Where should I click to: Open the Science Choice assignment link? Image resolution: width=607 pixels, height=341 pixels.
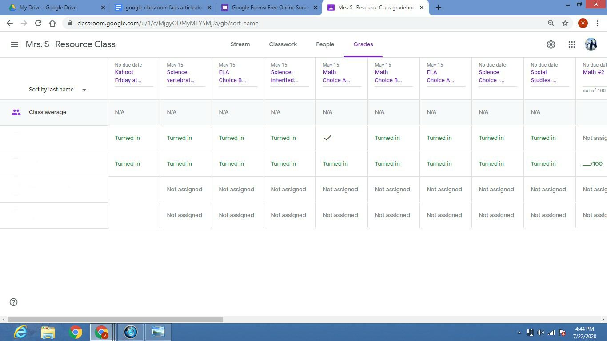pos(491,76)
